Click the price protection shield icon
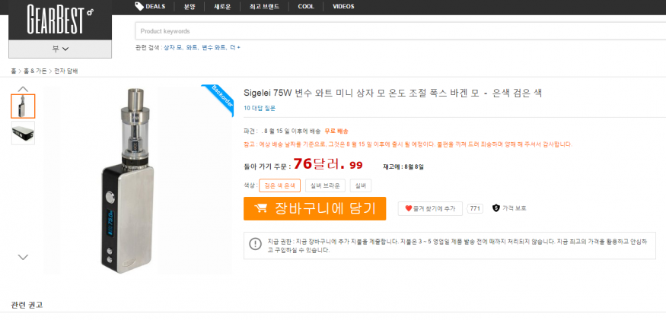 pos(496,208)
